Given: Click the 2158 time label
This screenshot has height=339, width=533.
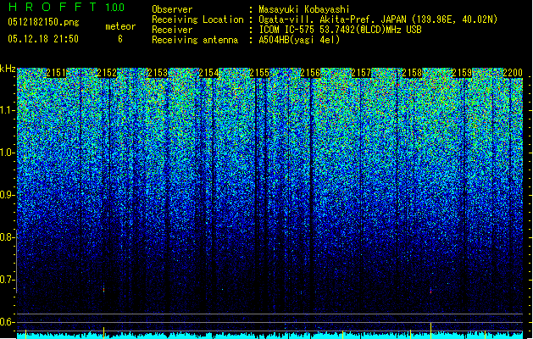Looking at the screenshot, I should 412,73.
